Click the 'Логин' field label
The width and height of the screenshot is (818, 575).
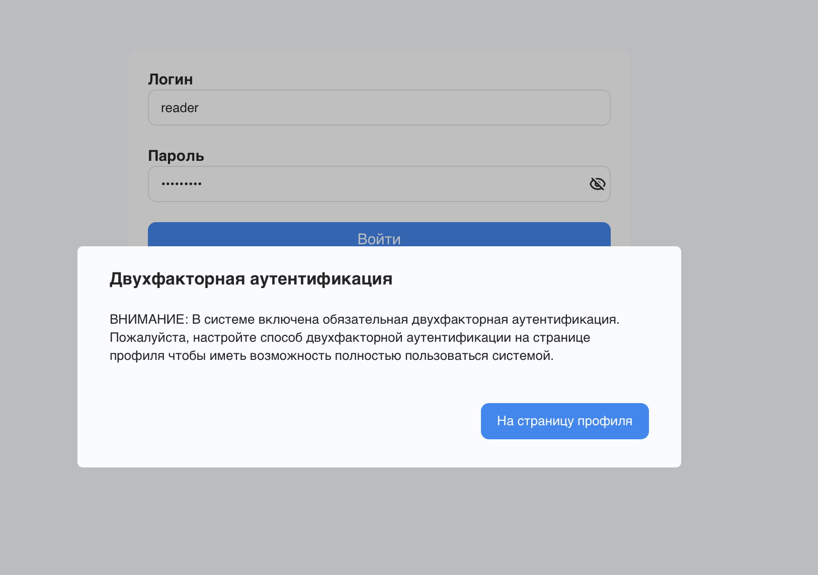point(171,79)
